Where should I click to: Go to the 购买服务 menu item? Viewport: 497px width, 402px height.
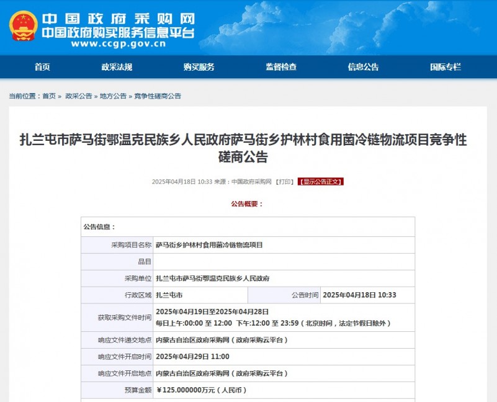point(199,67)
